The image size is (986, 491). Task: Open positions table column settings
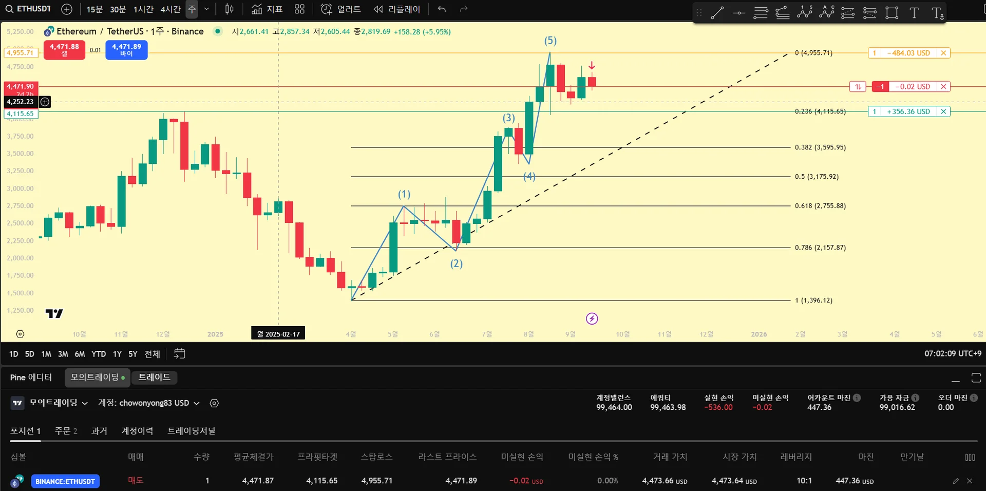970,457
